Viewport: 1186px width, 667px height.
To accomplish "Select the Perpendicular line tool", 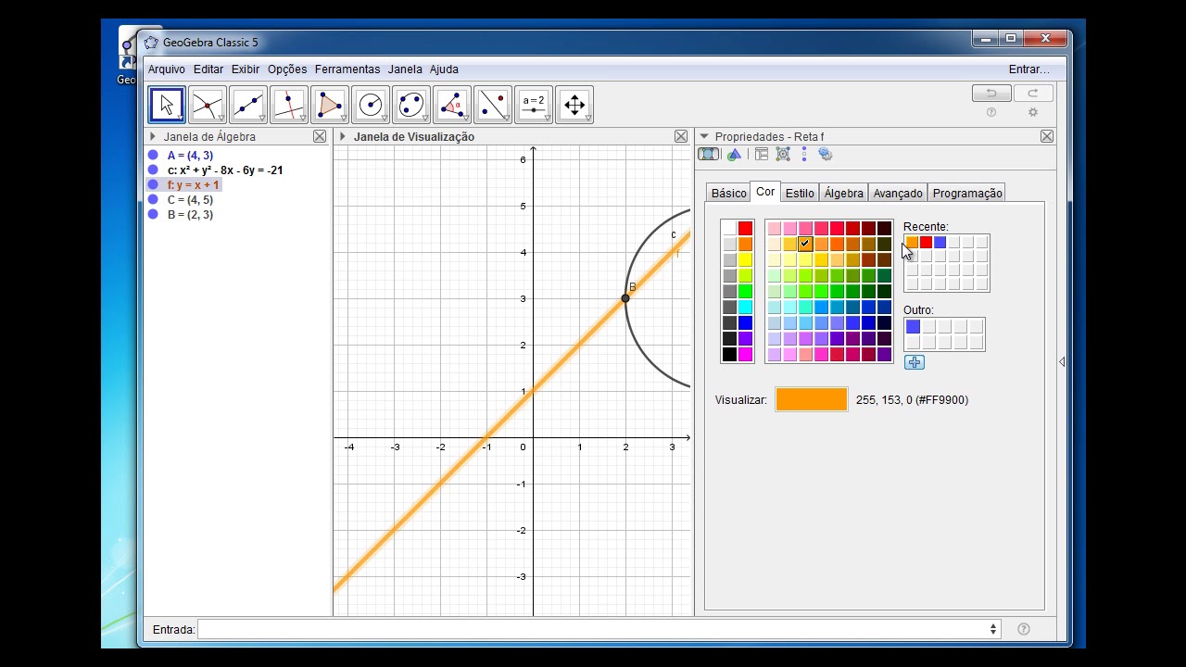I will (x=289, y=105).
